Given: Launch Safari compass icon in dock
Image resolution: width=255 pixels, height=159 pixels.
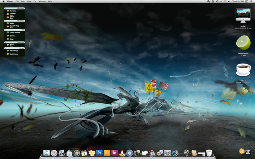Looking at the screenshot, I should 54,153.
